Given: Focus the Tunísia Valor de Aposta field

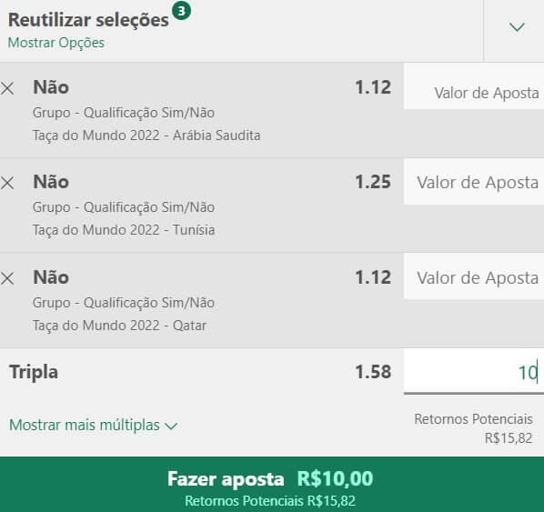Looking at the screenshot, I should (x=474, y=182).
